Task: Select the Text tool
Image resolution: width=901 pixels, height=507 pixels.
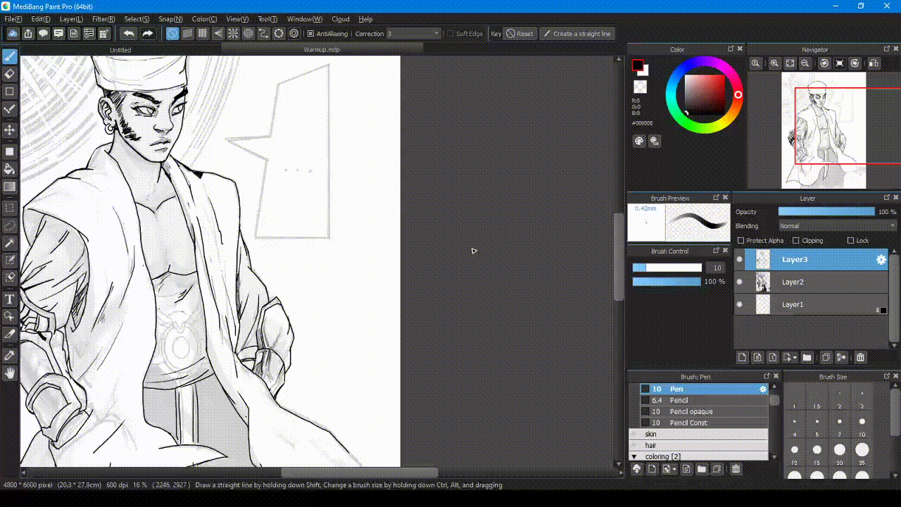Action: coord(10,299)
